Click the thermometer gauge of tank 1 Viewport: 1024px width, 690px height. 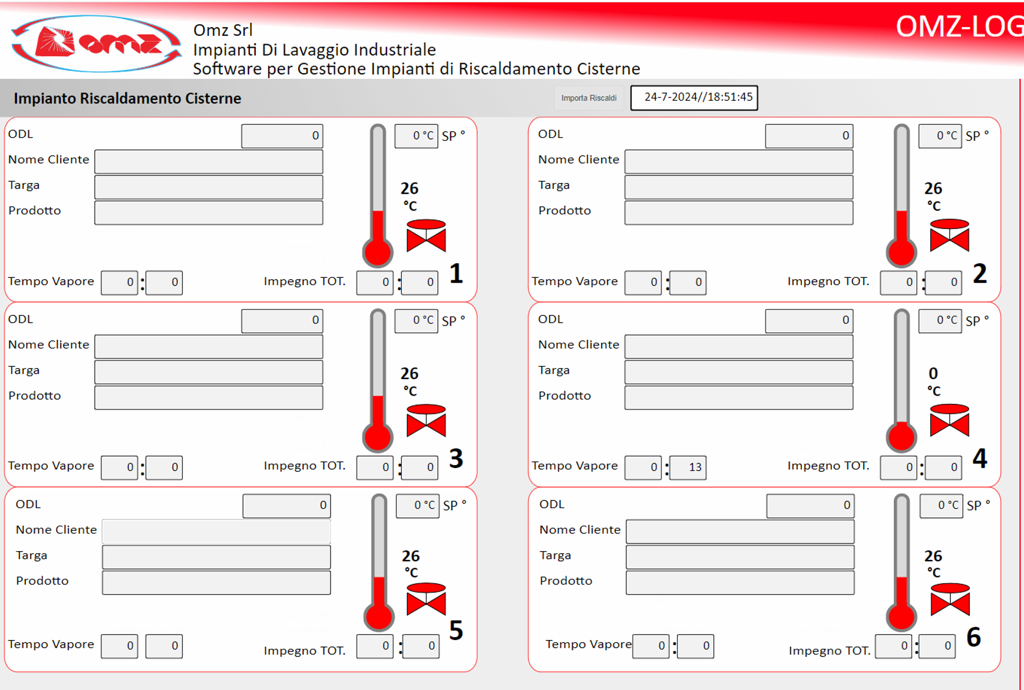378,195
